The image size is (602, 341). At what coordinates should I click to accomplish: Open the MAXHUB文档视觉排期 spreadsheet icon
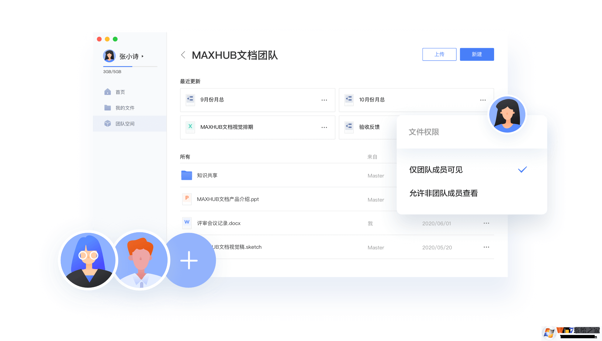[x=190, y=127]
